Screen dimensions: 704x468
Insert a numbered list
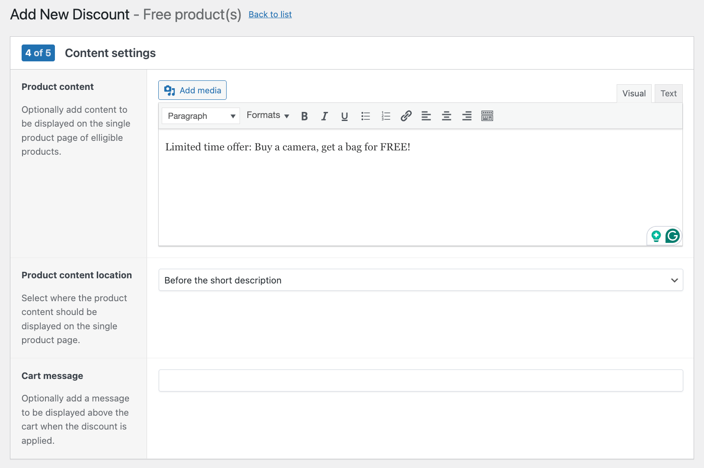[386, 116]
